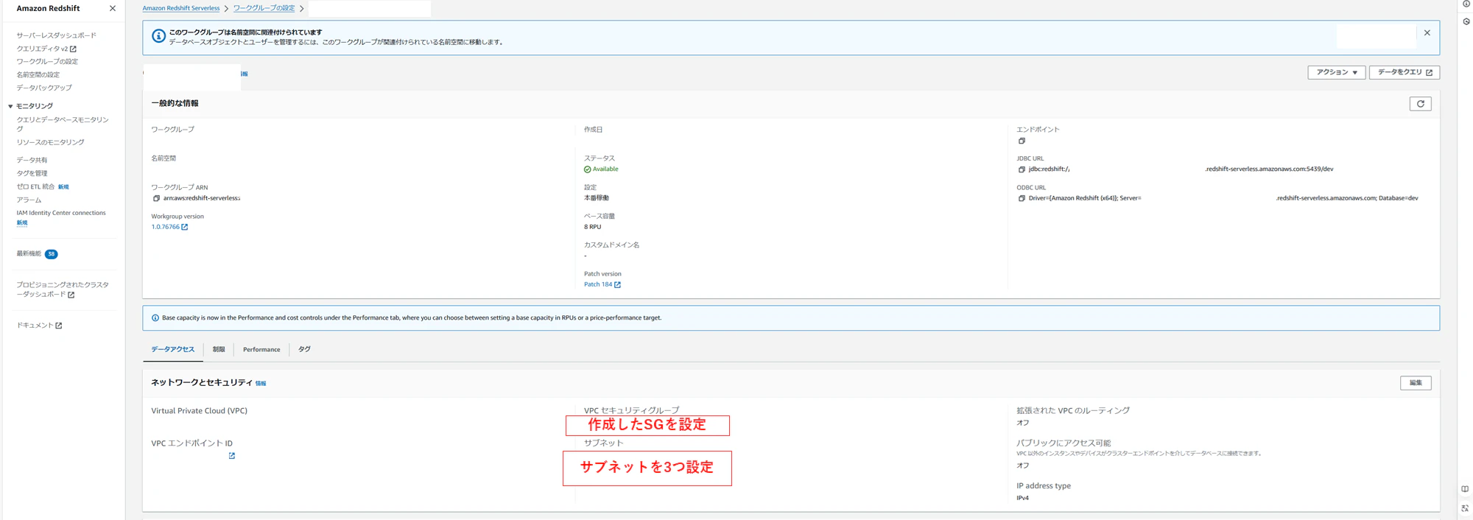Open データ共有 in the sidebar
Screen dimensions: 1473x520
pyautogui.click(x=32, y=160)
